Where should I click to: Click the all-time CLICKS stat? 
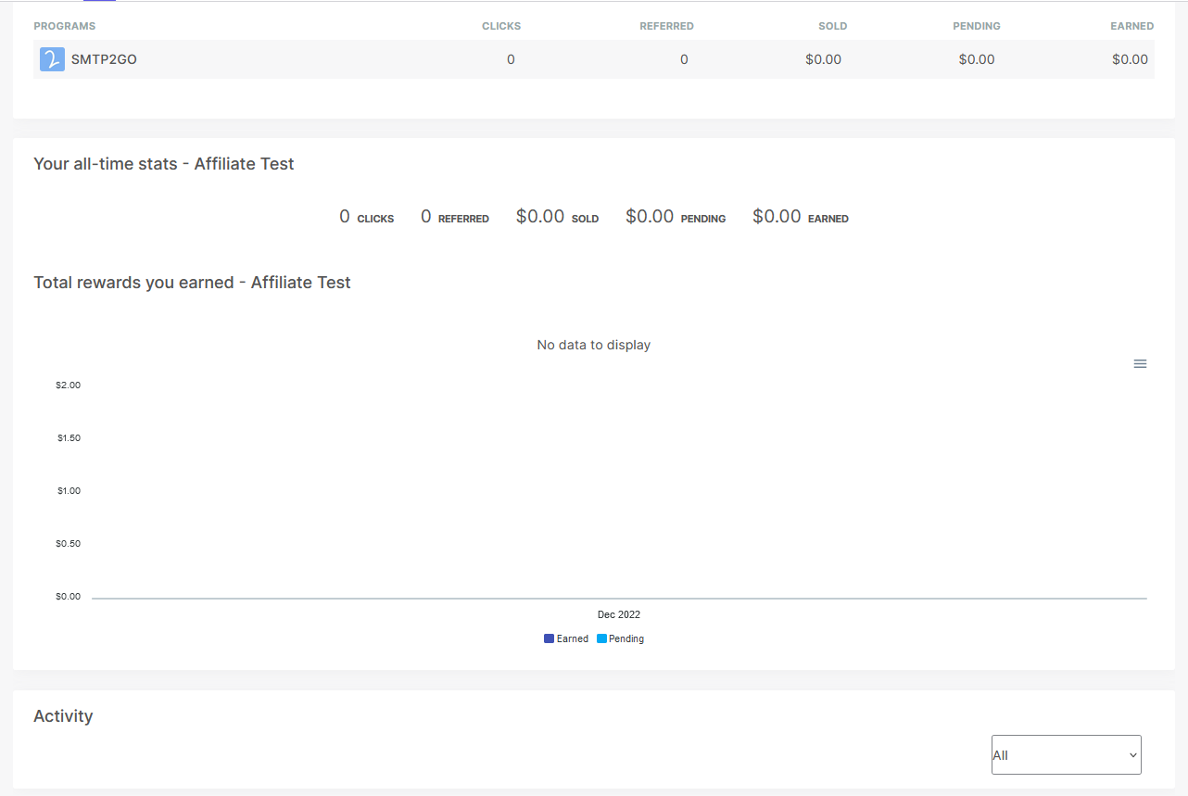click(x=367, y=217)
